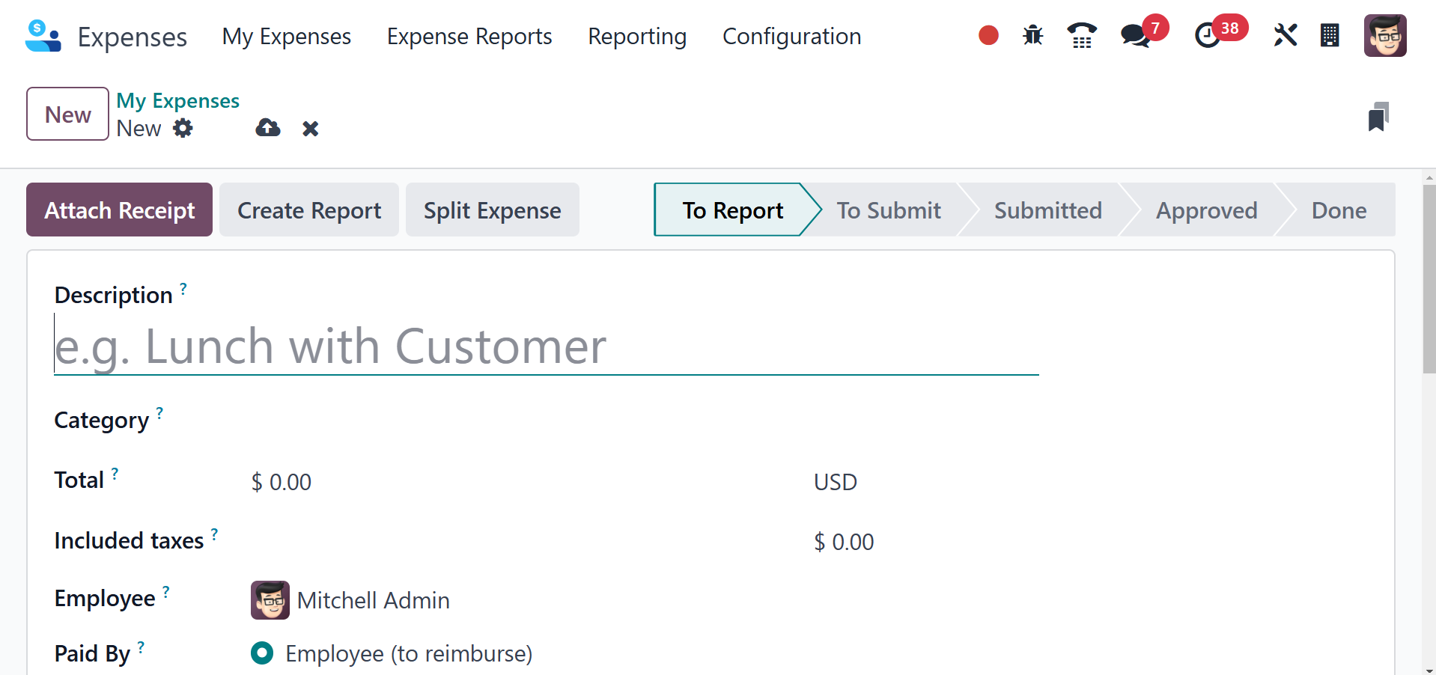Open the Mitchell Admin user avatar menu
The height and width of the screenshot is (675, 1436).
1384,35
